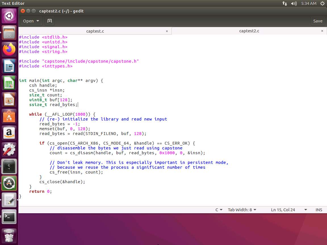This screenshot has width=327, height=245.
Task: Open System Settings gear-and-wrench icon
Action: (9, 149)
